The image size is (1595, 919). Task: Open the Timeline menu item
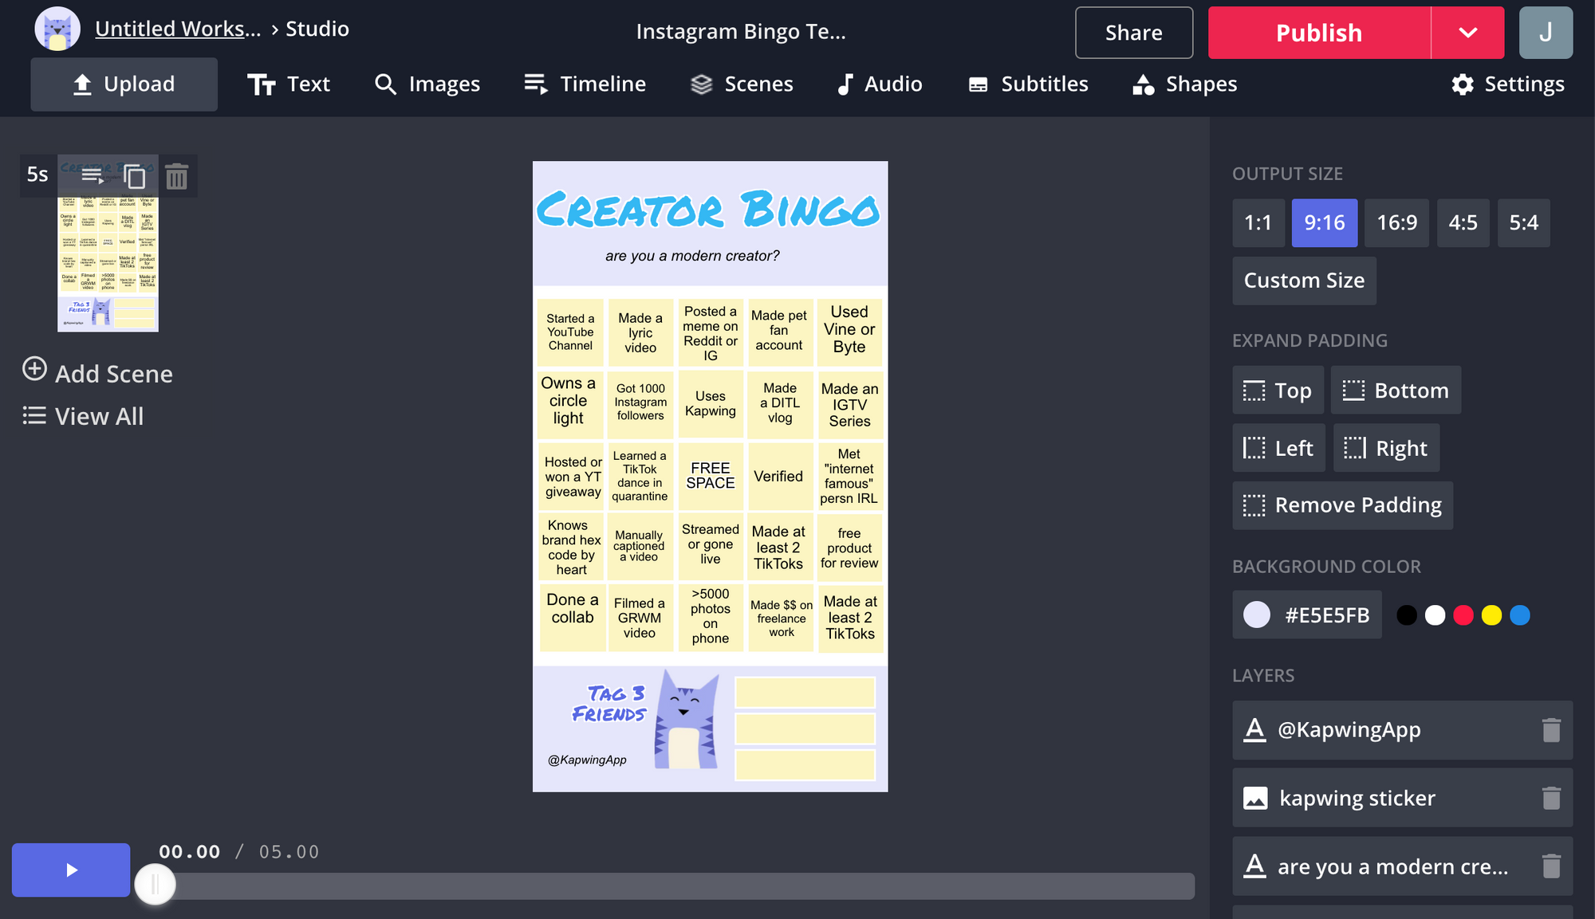585,84
